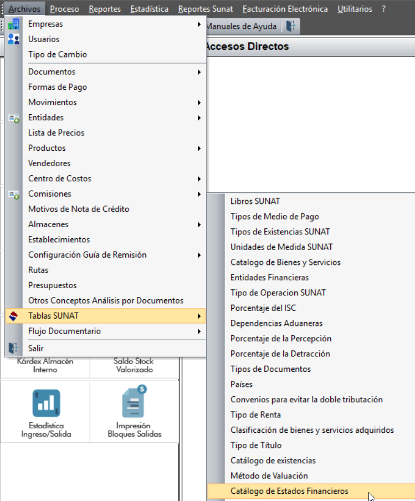
Task: Click the Empresas building icon
Action: [x=13, y=24]
